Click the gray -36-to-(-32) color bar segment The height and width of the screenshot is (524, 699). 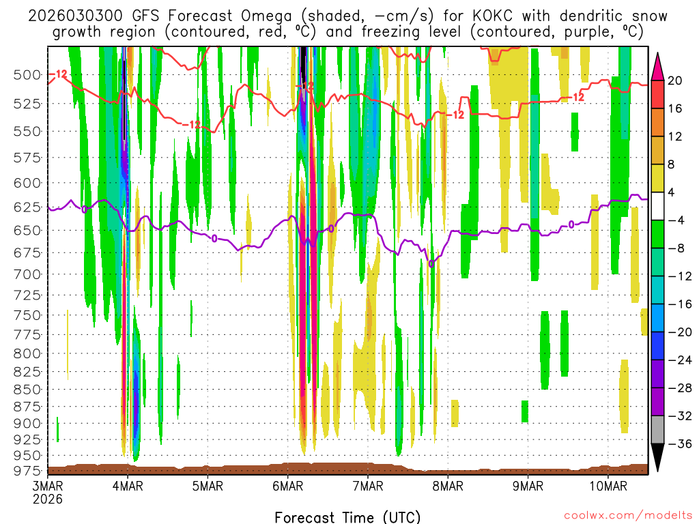click(657, 430)
